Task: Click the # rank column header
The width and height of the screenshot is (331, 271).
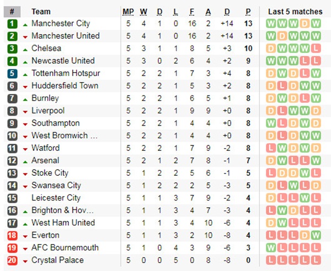Action: tap(12, 12)
